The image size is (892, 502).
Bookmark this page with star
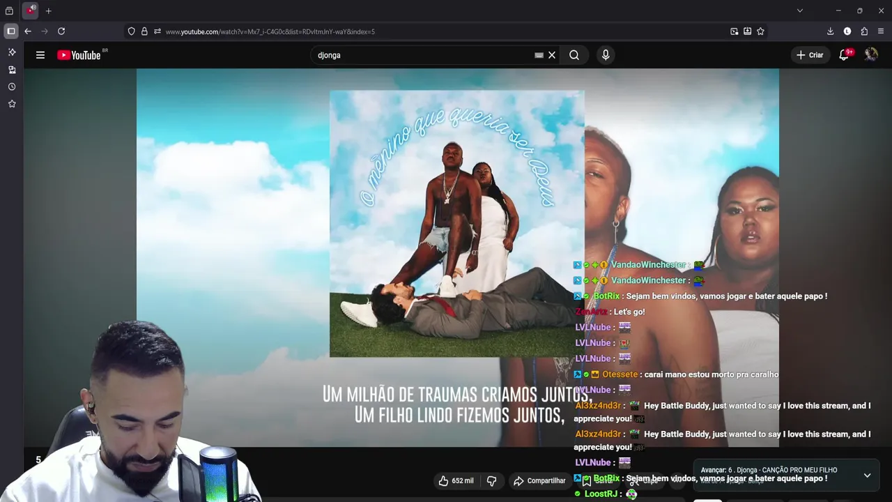tap(760, 31)
